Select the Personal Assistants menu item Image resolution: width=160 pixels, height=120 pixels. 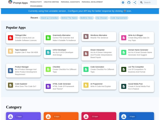[70, 2]
